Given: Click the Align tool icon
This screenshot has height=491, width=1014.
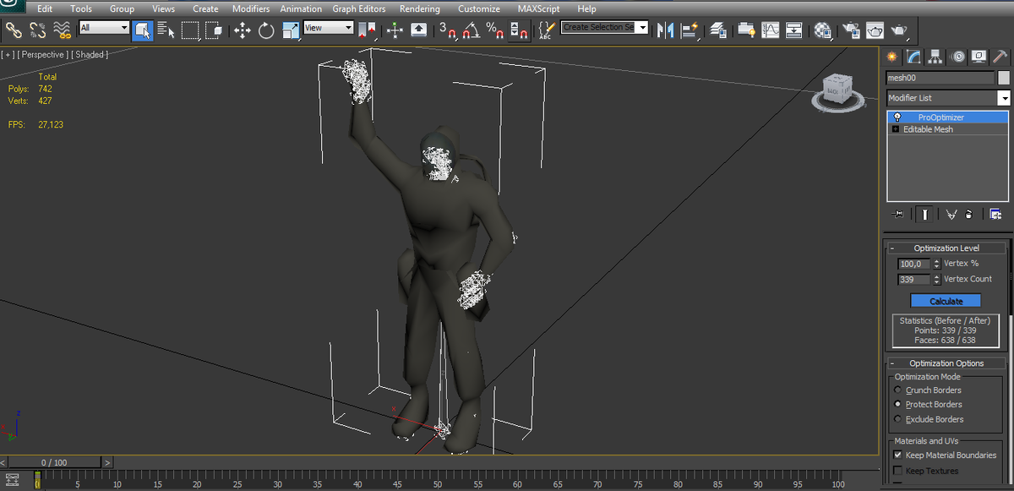Looking at the screenshot, I should (690, 30).
